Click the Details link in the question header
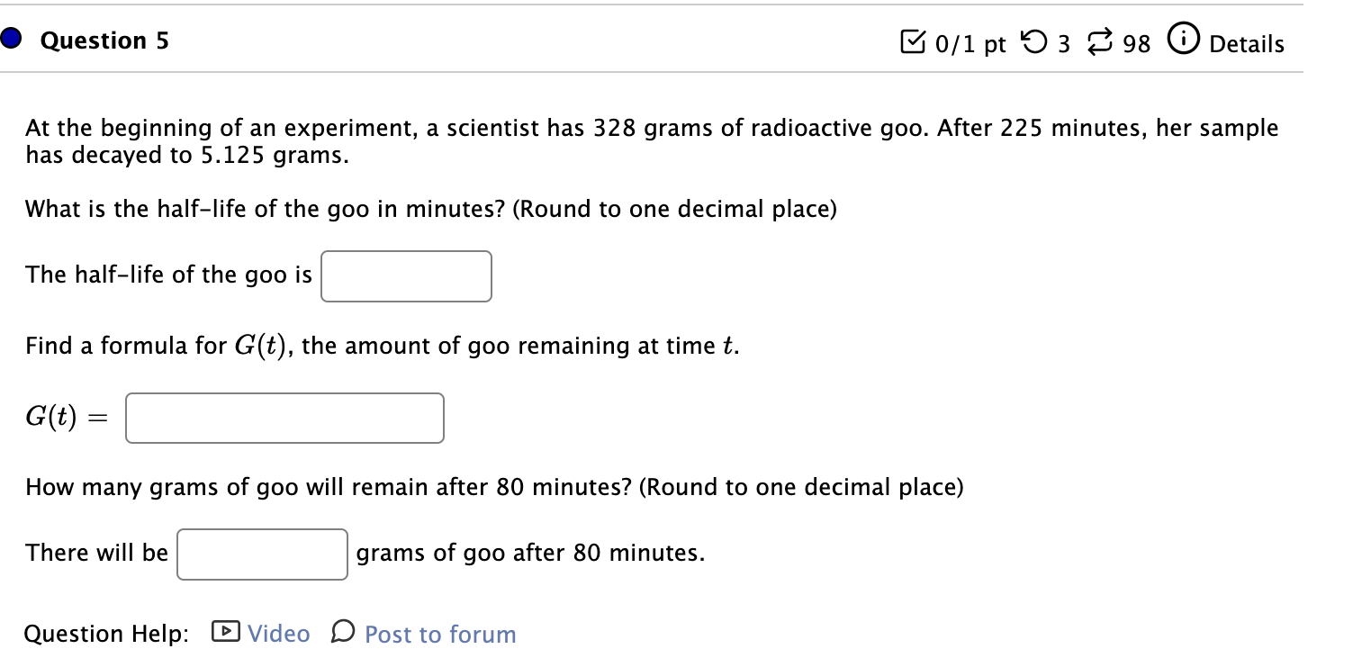 [x=1249, y=44]
